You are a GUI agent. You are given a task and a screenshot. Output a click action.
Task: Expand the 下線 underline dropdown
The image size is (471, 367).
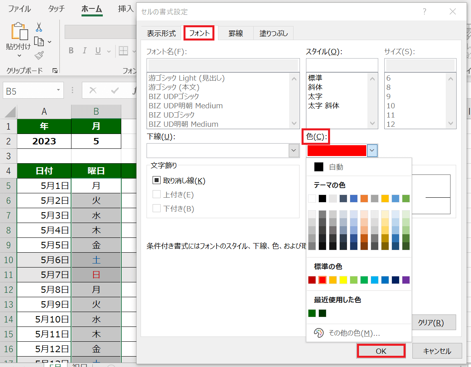(294, 150)
